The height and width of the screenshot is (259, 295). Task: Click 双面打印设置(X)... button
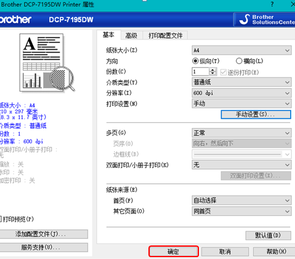pyautogui.click(x=256, y=176)
